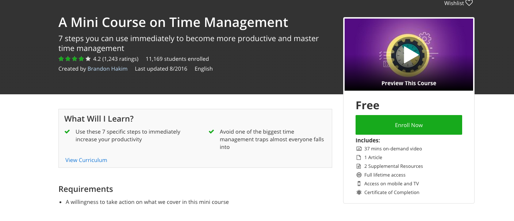Click the on-demand video icon
The width and height of the screenshot is (514, 221).
point(359,149)
